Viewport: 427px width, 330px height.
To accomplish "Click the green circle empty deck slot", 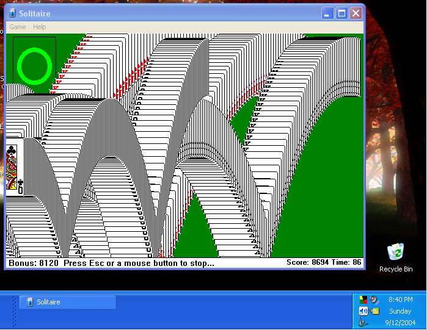I will pyautogui.click(x=34, y=64).
